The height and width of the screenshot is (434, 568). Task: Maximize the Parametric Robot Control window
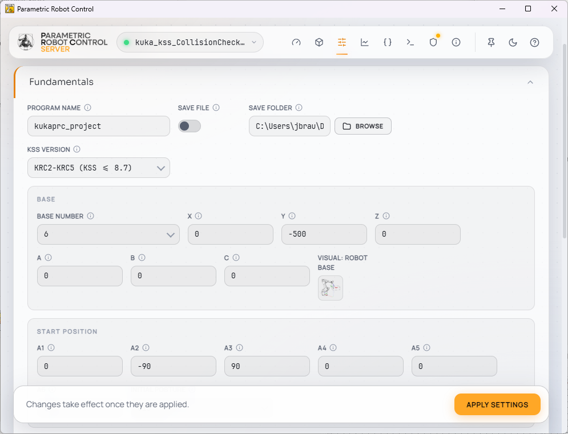528,9
